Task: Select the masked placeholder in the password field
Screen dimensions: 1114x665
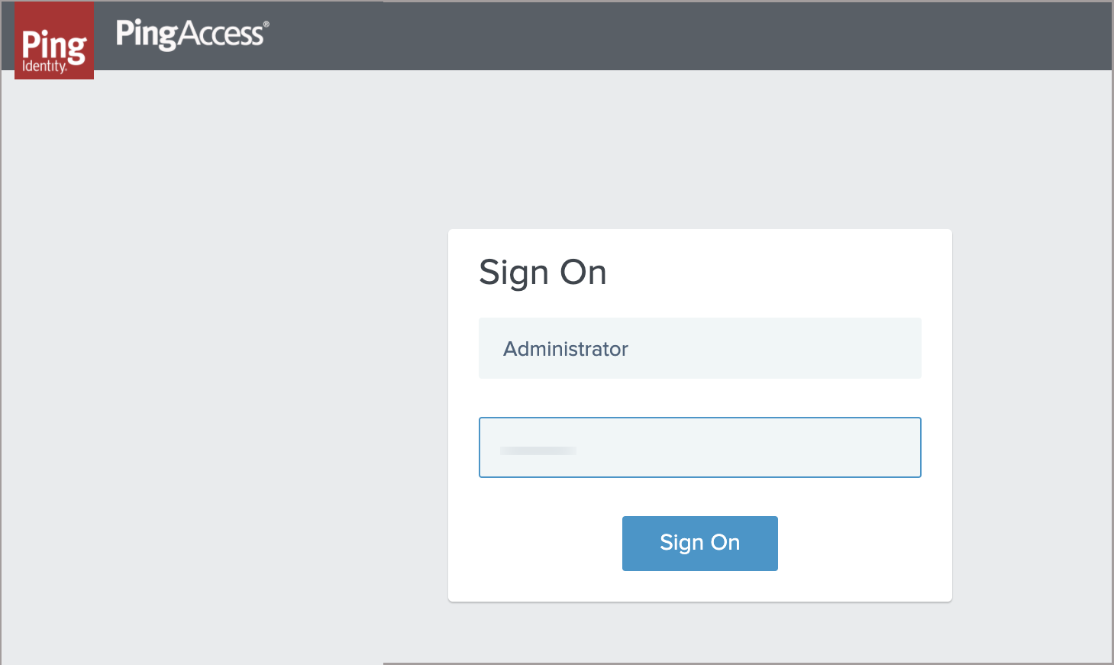Action: [538, 451]
